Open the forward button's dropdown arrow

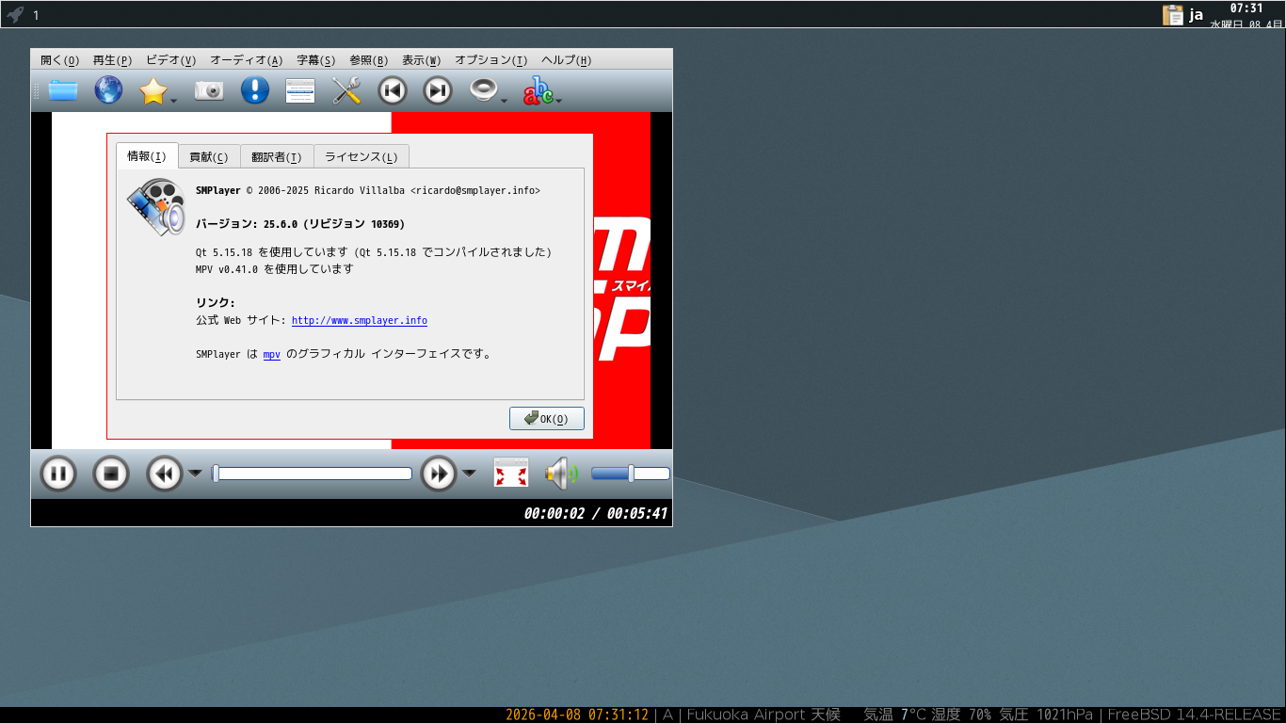pos(469,474)
